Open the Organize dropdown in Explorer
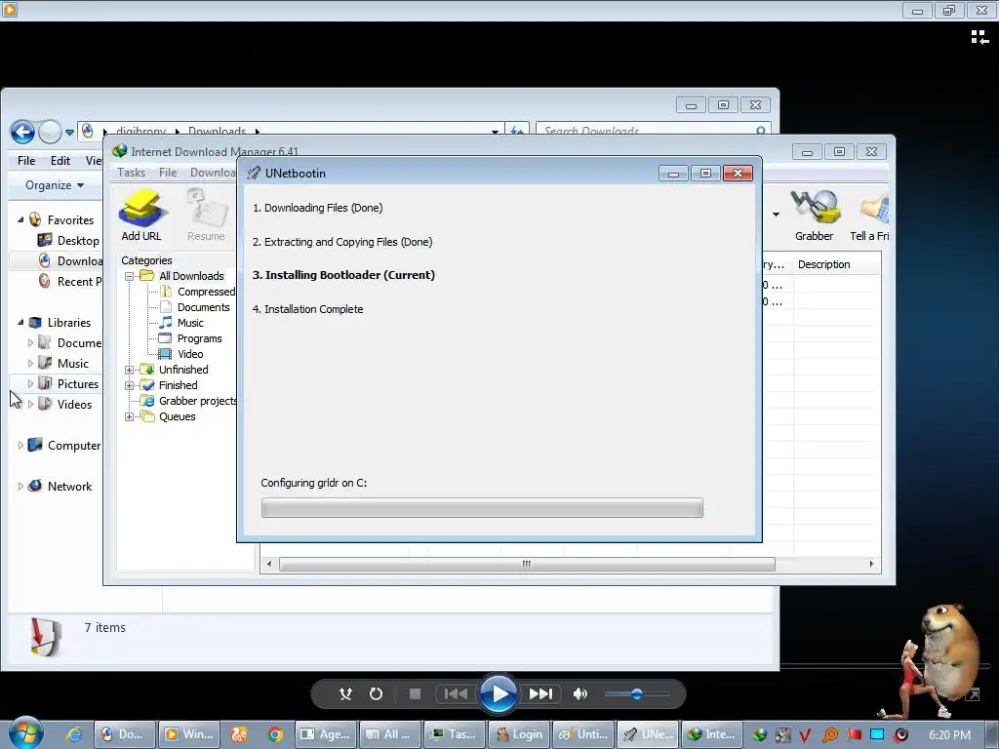The width and height of the screenshot is (999, 749). [x=55, y=185]
